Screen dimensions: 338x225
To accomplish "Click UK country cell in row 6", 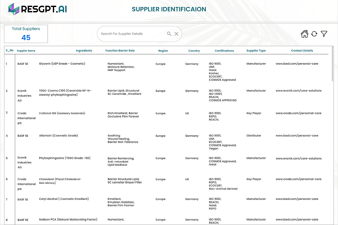I will 187,179.
